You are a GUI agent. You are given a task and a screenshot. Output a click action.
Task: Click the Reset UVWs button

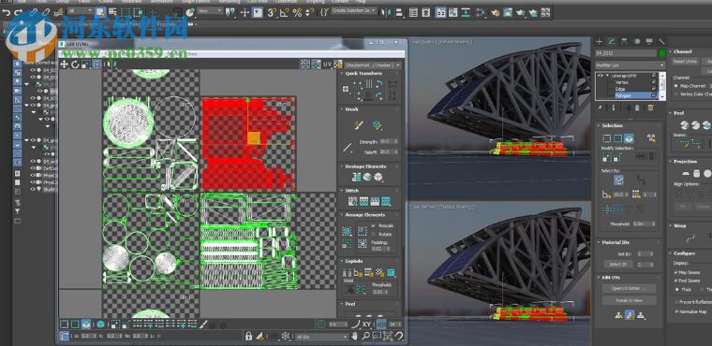(685, 61)
